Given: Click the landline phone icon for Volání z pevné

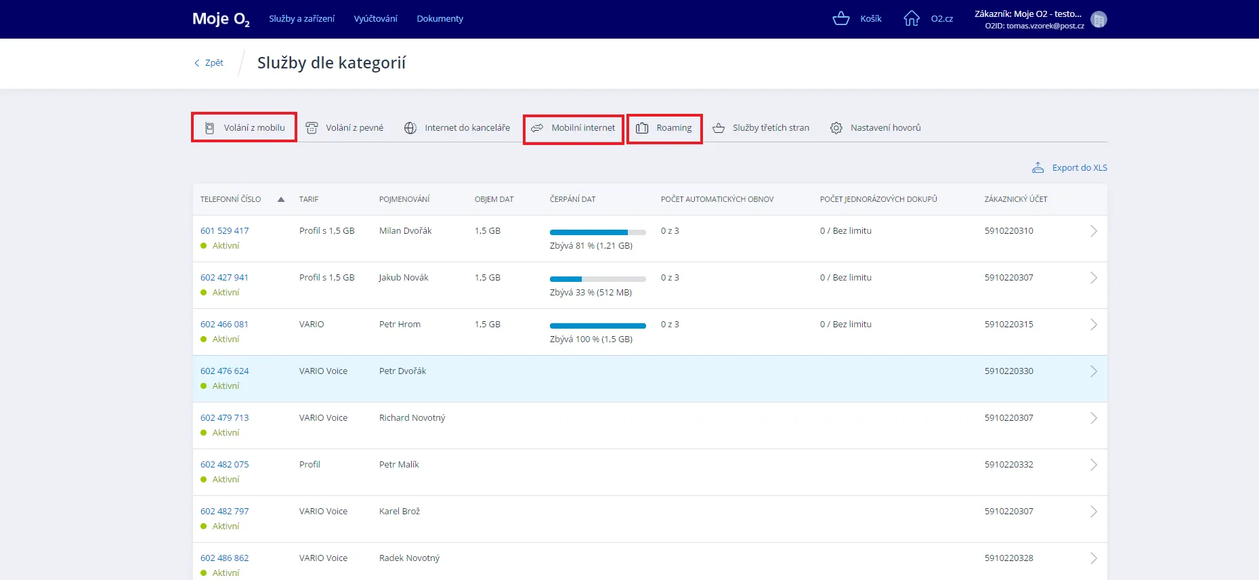Looking at the screenshot, I should click(x=312, y=128).
